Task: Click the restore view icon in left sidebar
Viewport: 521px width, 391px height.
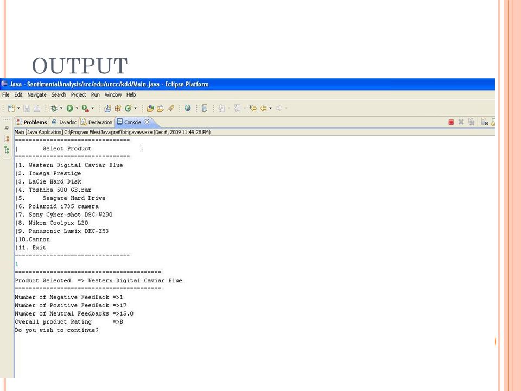Action: point(7,128)
